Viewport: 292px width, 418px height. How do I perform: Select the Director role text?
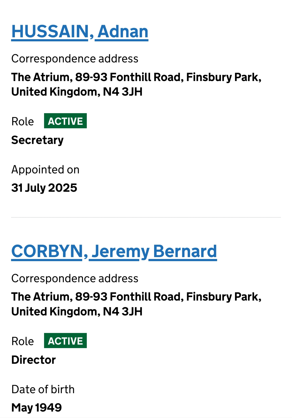34,360
